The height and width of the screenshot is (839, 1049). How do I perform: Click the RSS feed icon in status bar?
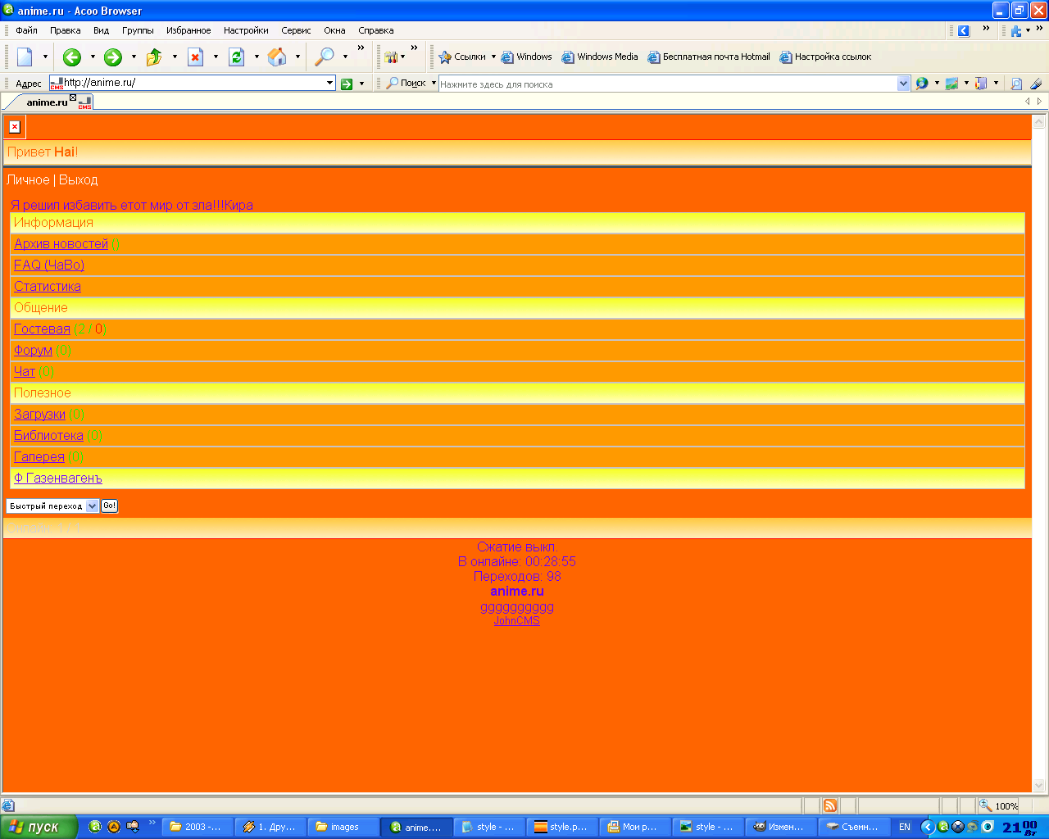tap(830, 805)
